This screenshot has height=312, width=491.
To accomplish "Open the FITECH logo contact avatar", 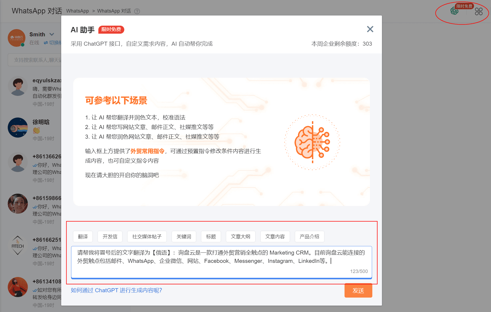I will [18, 245].
